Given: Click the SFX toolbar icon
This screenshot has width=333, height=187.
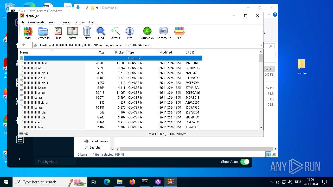Looking at the screenshot, I should [179, 33].
